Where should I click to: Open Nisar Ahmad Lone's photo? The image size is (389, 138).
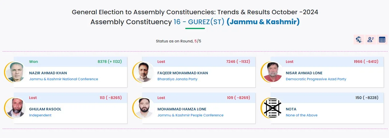coord(272,72)
